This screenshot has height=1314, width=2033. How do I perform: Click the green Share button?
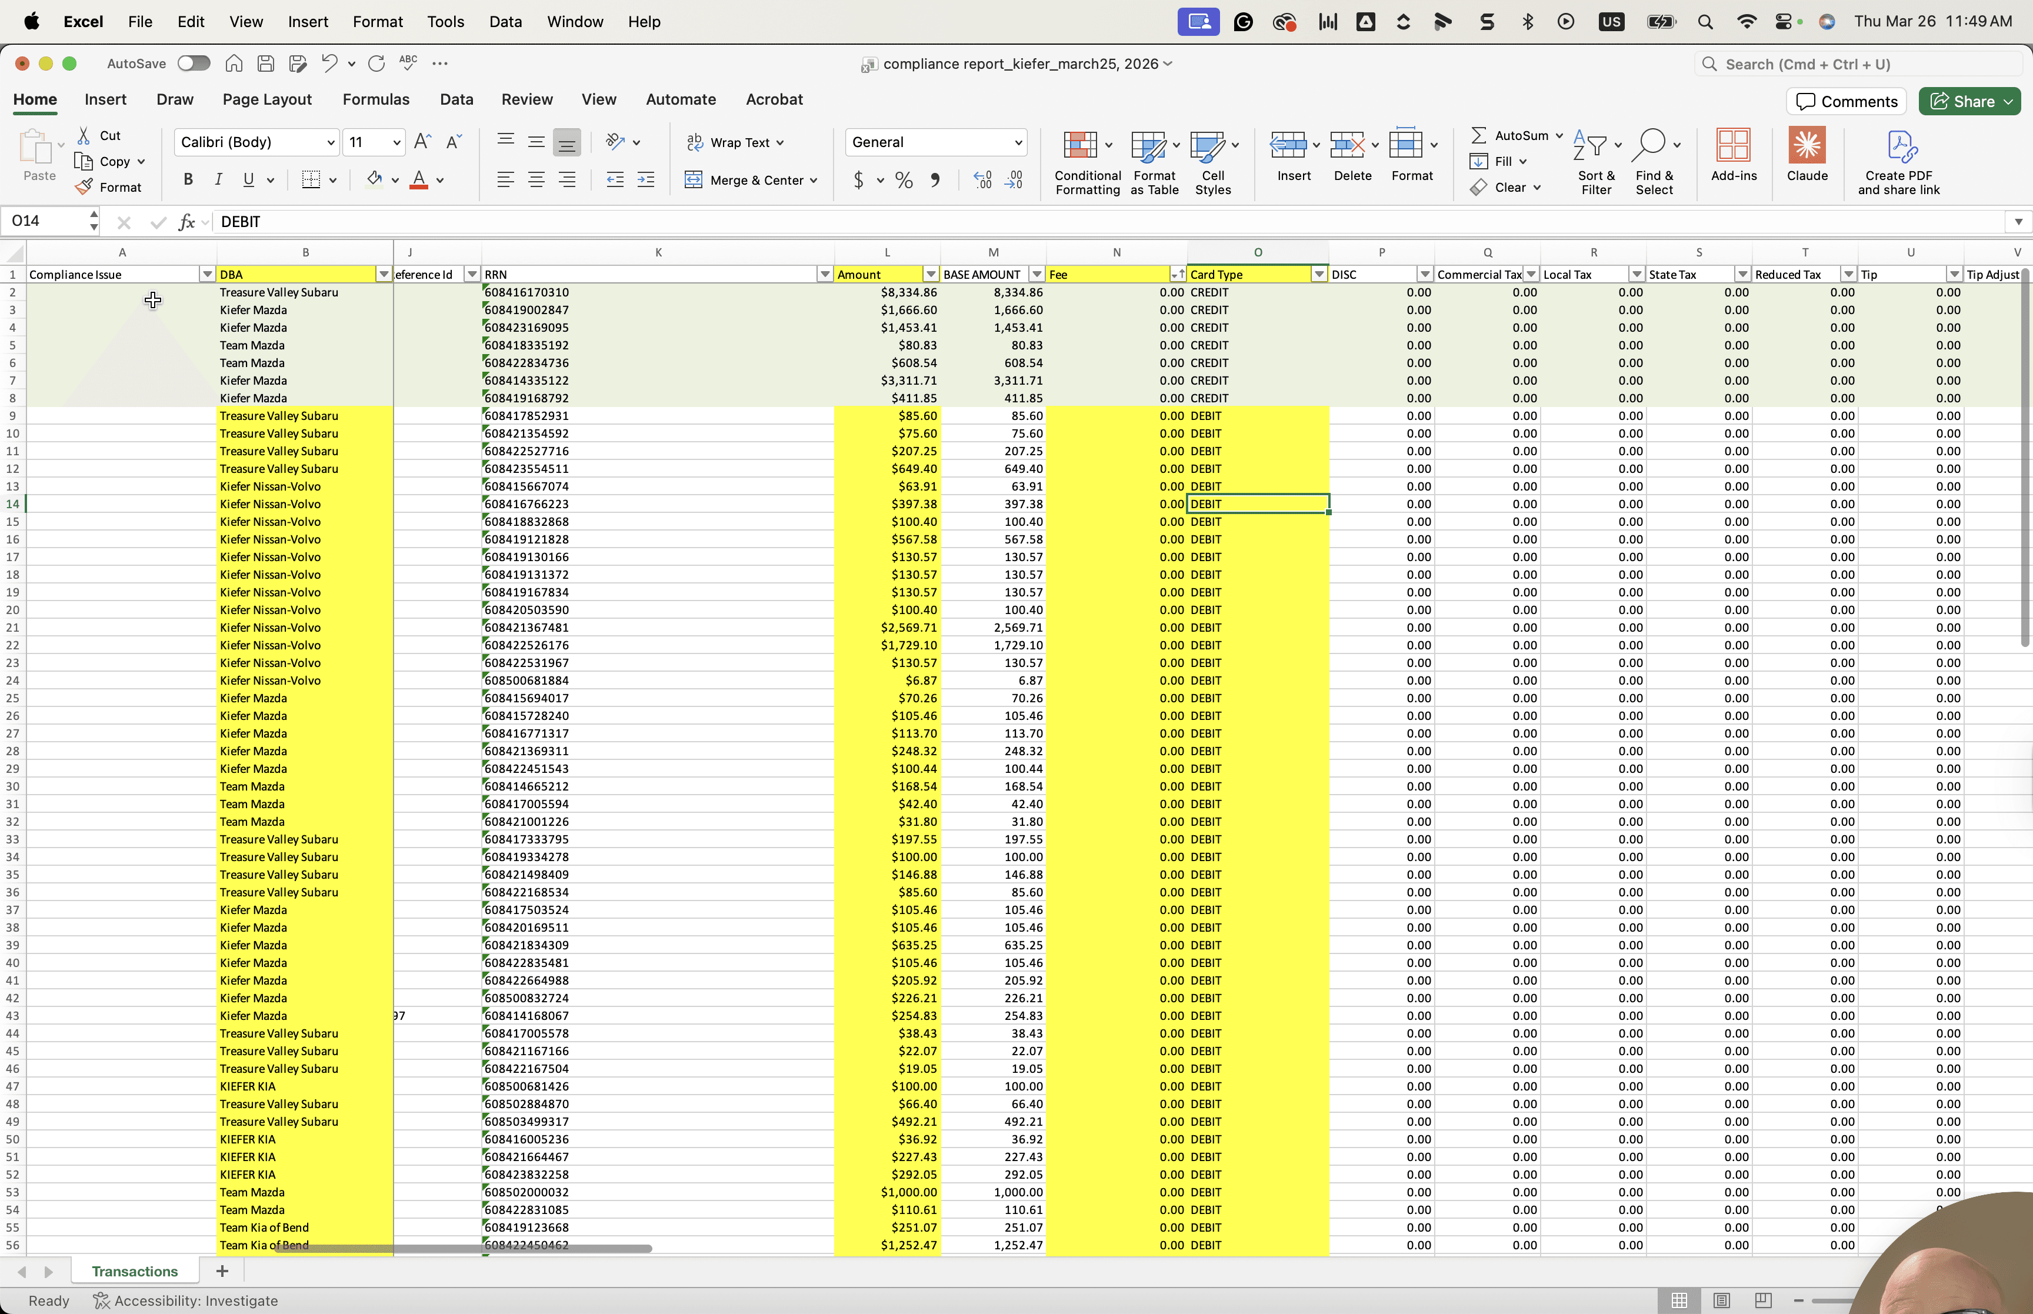pyautogui.click(x=1969, y=102)
